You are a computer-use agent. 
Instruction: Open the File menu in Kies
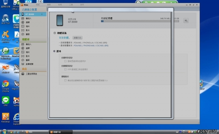click(38, 4)
